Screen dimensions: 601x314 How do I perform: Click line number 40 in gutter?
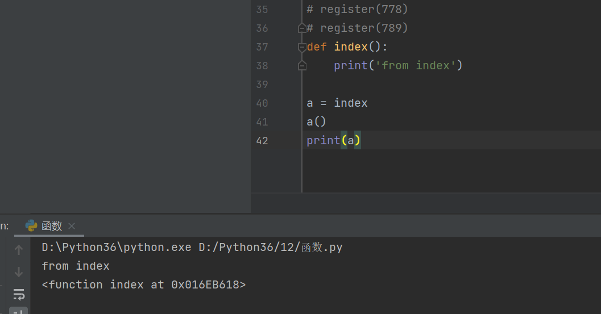pyautogui.click(x=262, y=103)
